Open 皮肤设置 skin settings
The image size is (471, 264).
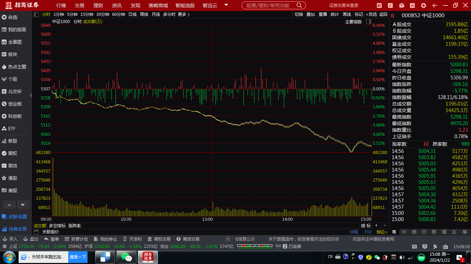click(x=14, y=217)
